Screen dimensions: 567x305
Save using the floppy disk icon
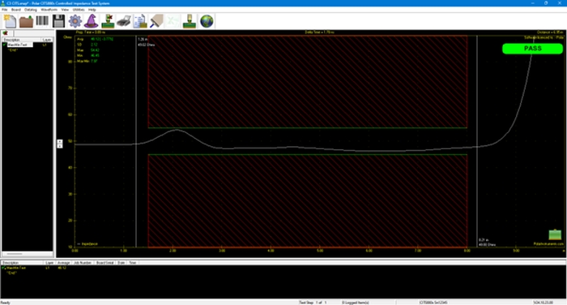pos(58,21)
